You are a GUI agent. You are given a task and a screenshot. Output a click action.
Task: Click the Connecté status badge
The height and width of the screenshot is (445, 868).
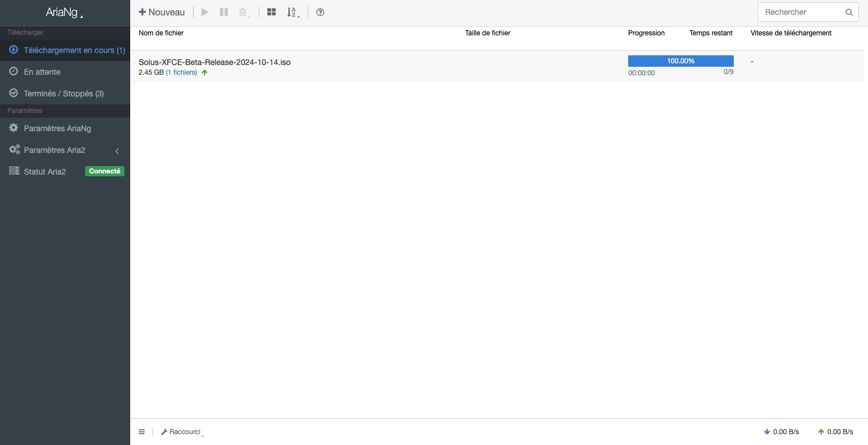(x=105, y=171)
